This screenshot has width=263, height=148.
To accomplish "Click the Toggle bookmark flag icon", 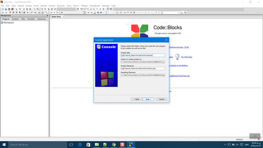I will coord(10,13).
